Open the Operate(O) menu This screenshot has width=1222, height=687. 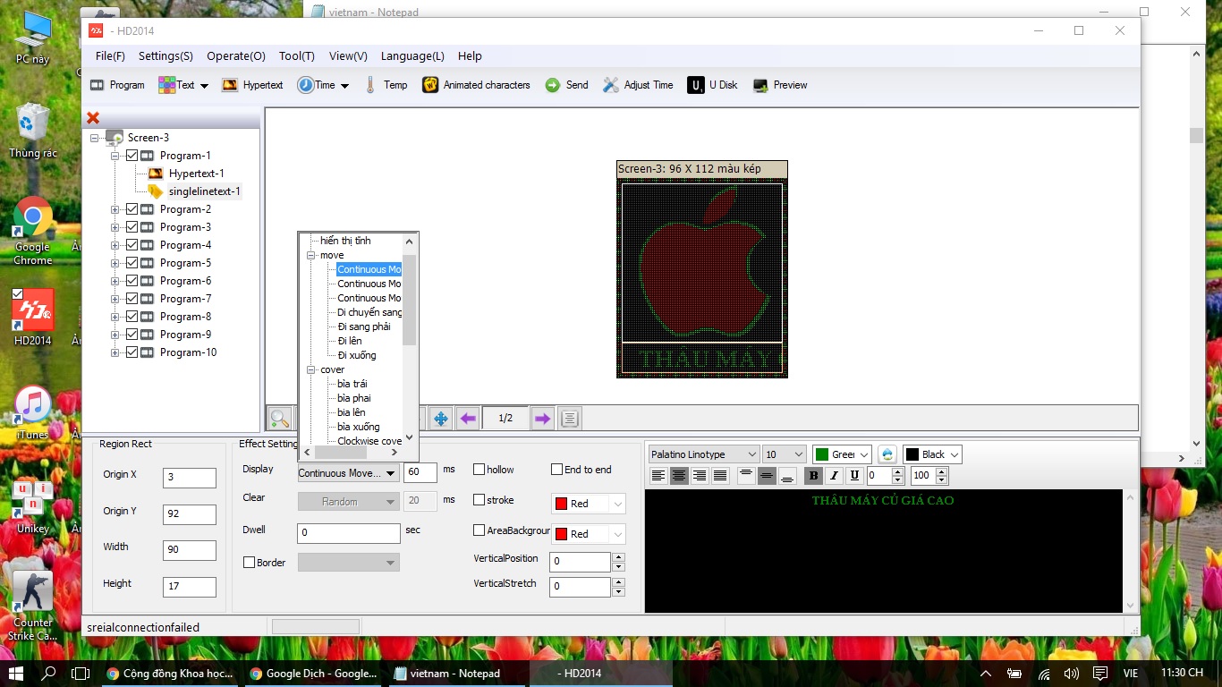236,55
